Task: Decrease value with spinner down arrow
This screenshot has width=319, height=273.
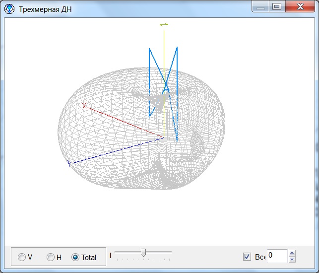Action: (x=292, y=259)
